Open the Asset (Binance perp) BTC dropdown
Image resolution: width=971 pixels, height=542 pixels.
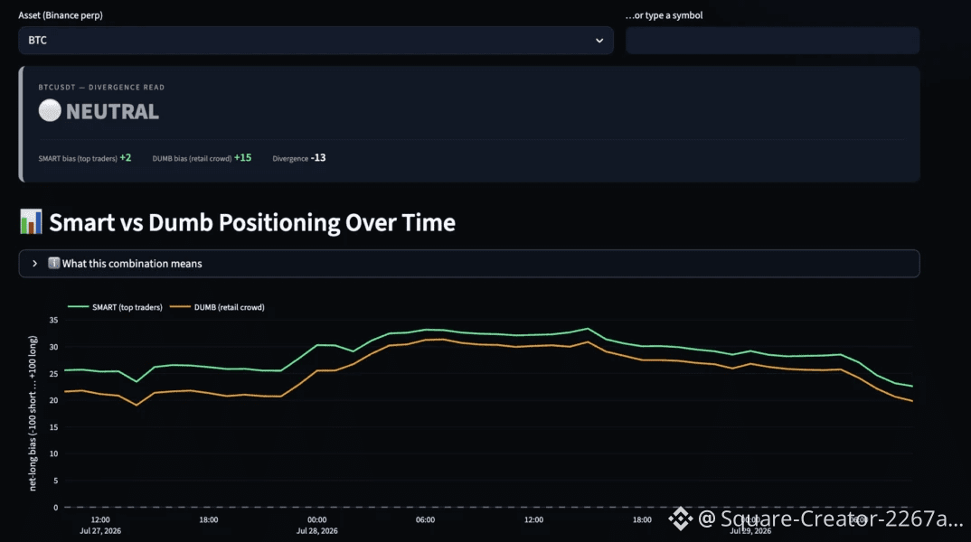click(316, 41)
